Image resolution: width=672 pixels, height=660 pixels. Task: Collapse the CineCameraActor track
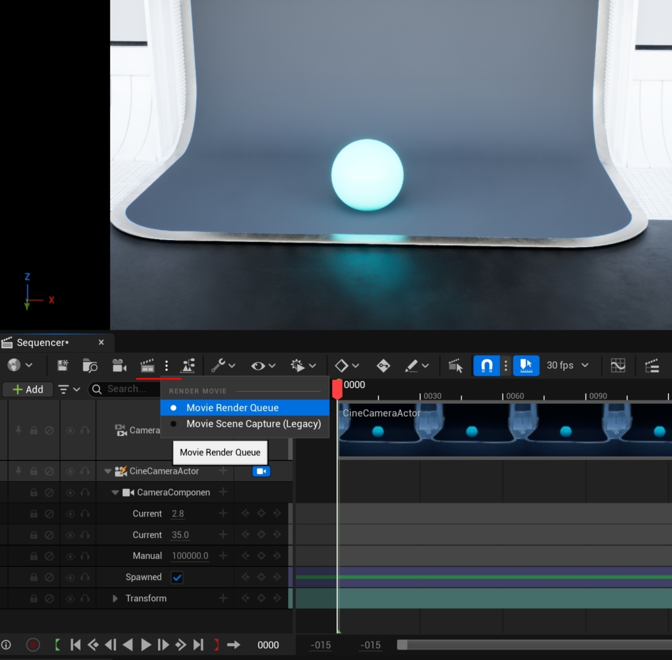(108, 471)
